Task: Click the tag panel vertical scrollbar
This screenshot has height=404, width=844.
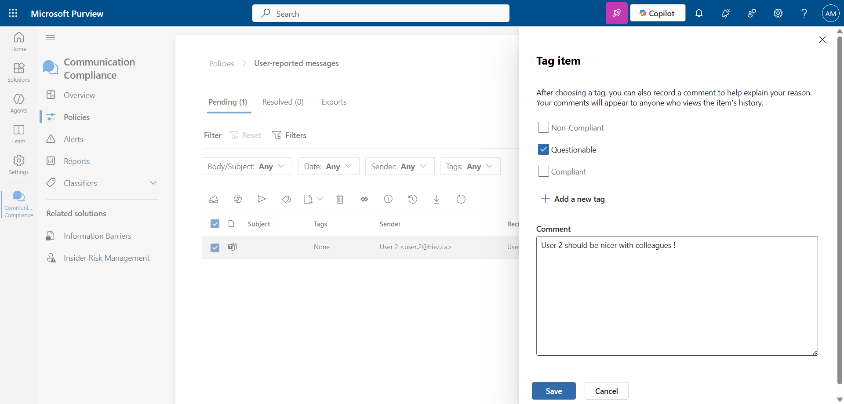Action: [x=840, y=211]
